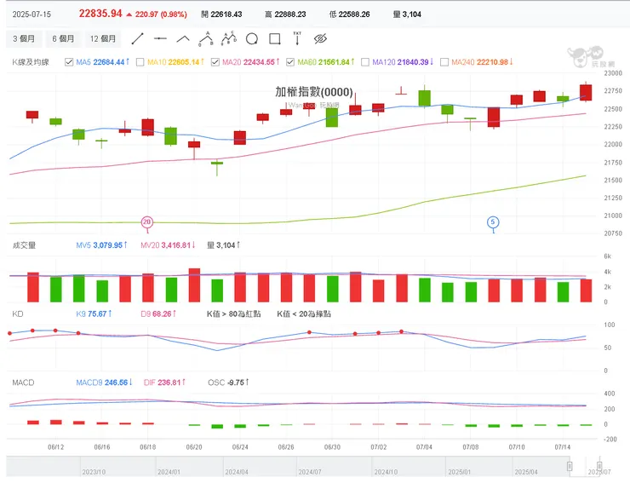The image size is (630, 483).
Task: Click the latest red candlestick on 07/15
Action: pos(586,93)
